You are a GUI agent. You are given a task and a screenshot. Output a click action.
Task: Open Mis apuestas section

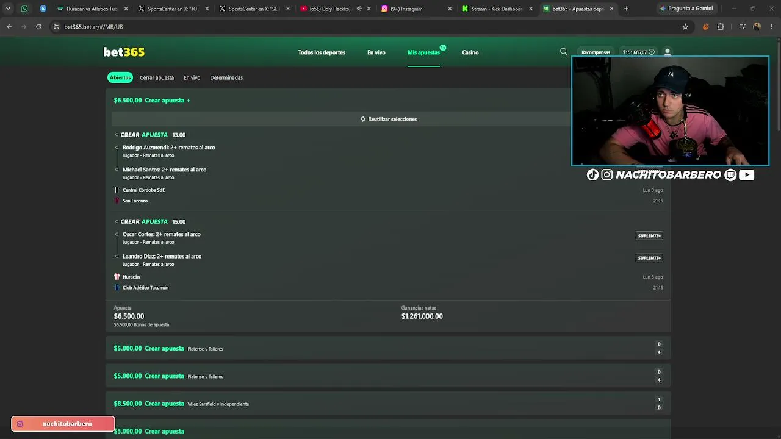pos(423,52)
